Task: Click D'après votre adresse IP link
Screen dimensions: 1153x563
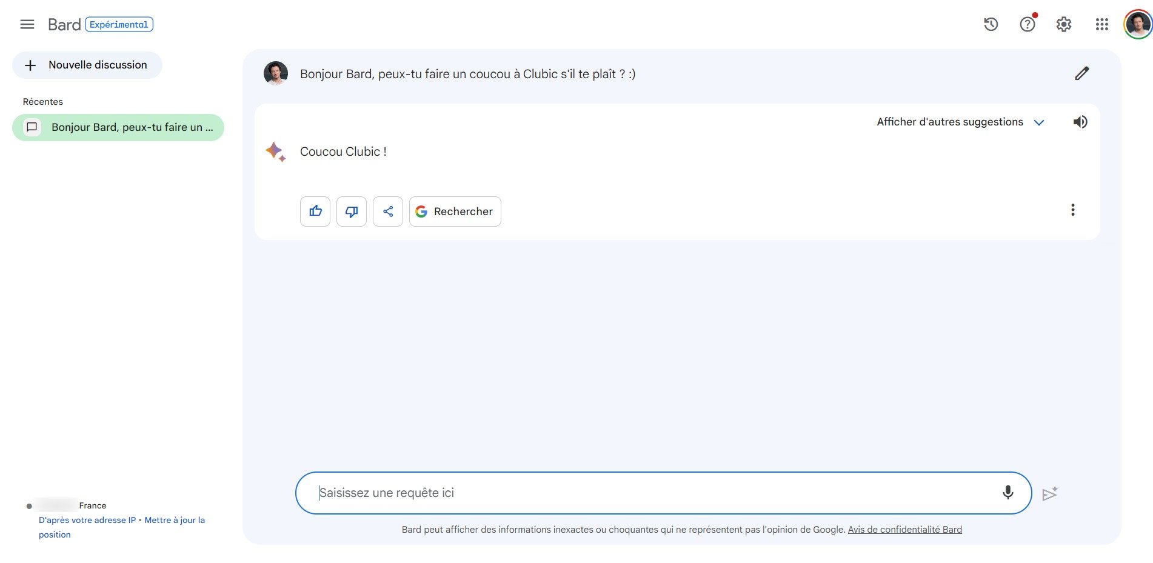Action: click(x=87, y=520)
